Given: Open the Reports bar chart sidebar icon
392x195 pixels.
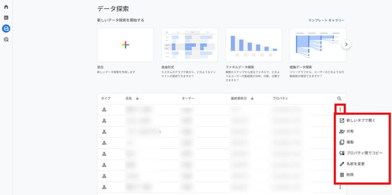Looking at the screenshot, I should [6, 18].
